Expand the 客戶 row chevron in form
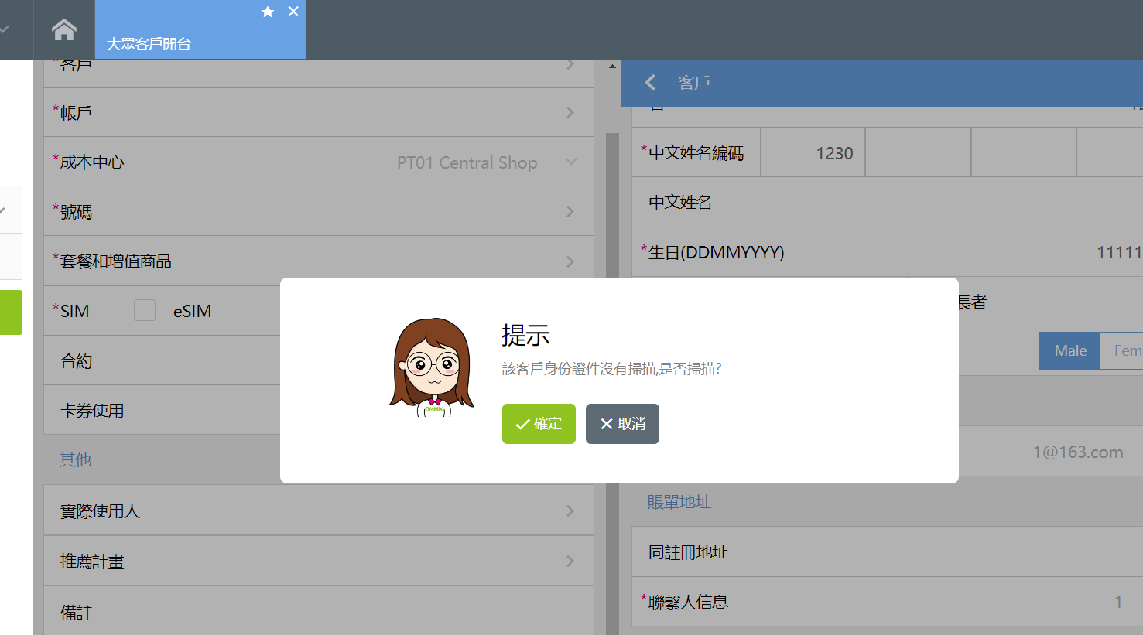The width and height of the screenshot is (1143, 635). (570, 65)
